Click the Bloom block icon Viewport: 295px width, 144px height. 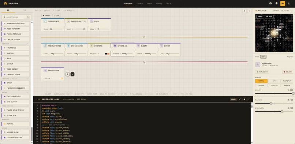(138, 46)
